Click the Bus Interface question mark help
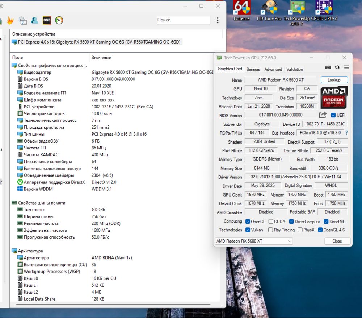 click(x=346, y=133)
